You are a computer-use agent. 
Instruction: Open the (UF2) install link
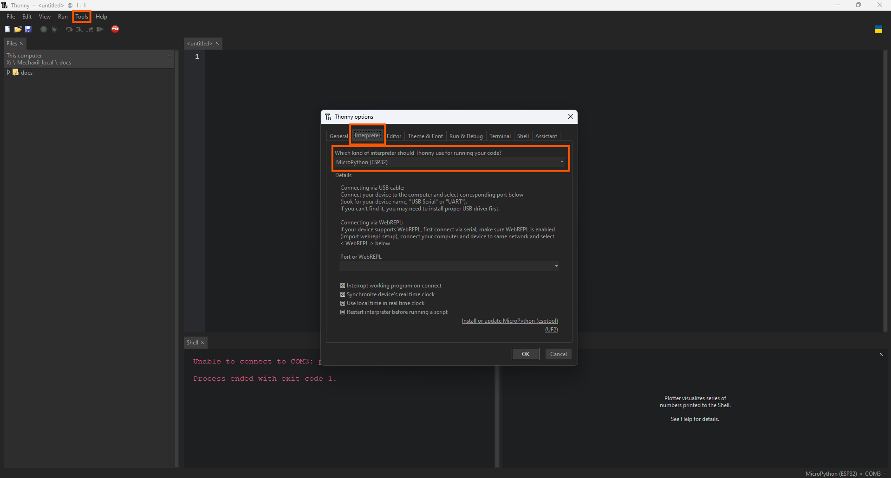tap(552, 330)
